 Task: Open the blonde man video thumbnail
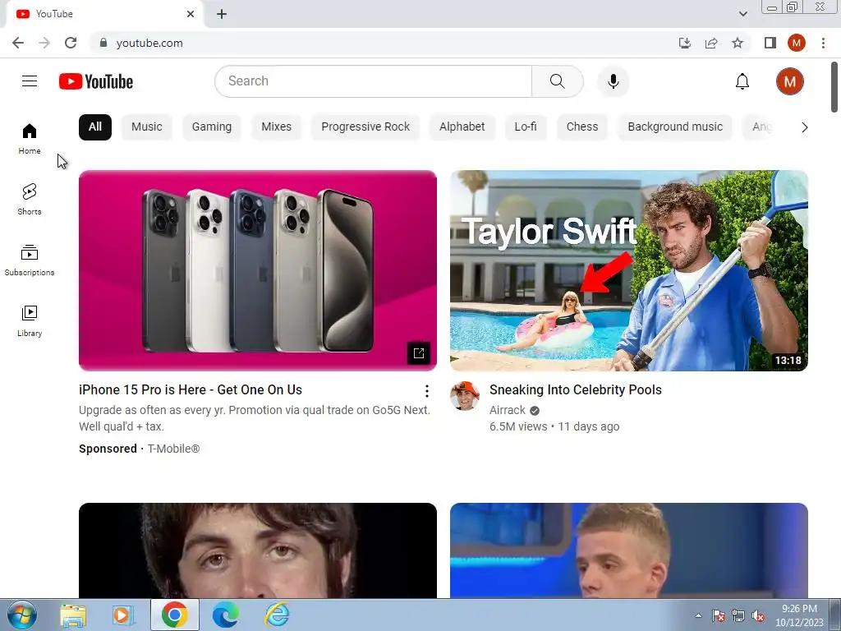click(628, 550)
